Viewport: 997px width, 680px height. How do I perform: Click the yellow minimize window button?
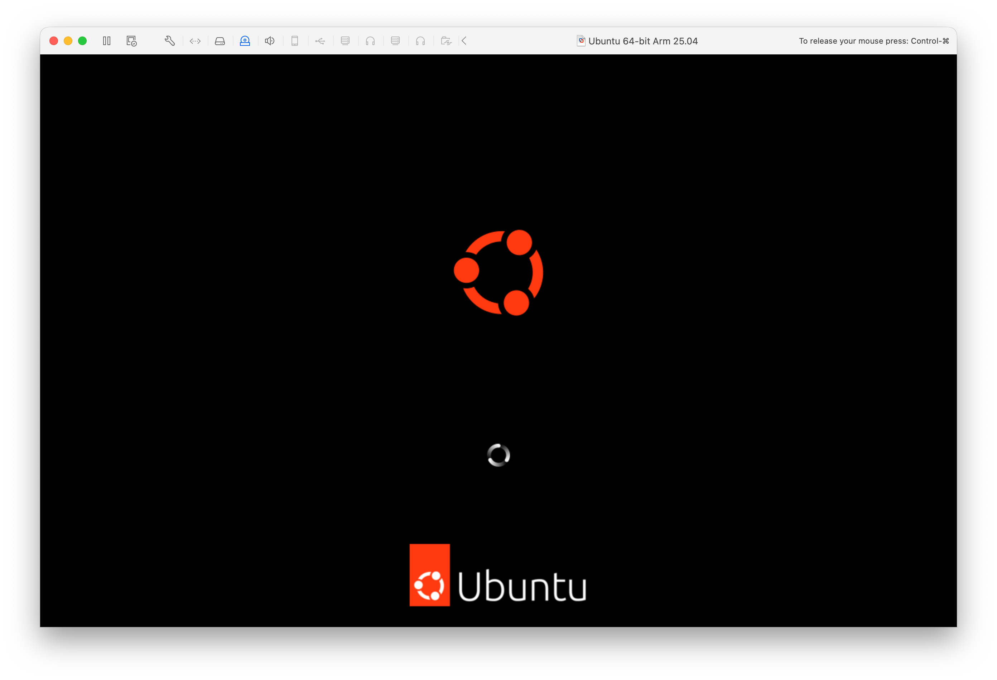tap(68, 41)
